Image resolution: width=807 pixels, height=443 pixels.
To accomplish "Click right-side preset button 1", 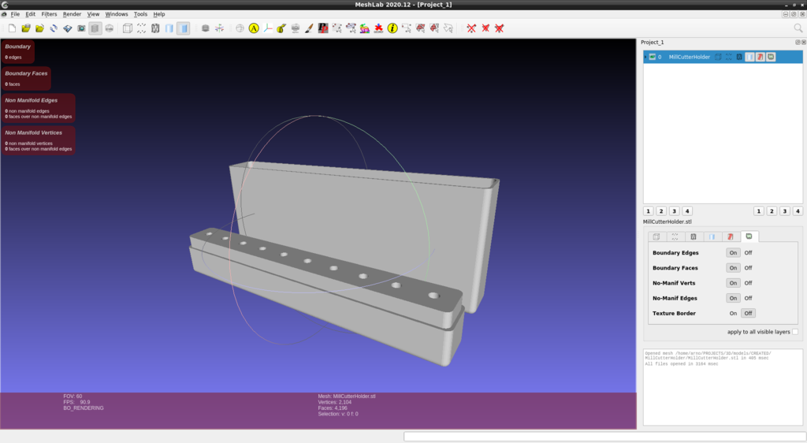I will tap(759, 211).
